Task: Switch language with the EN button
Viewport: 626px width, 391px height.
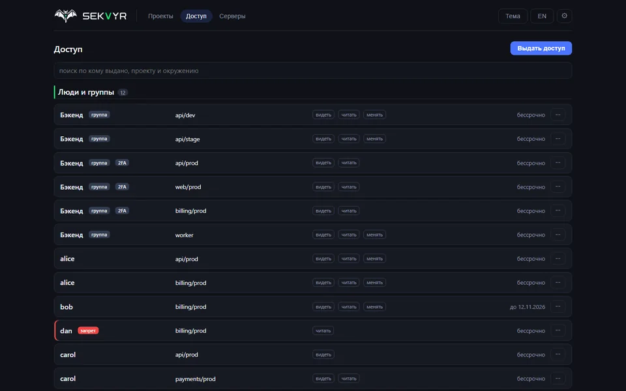Action: pos(542,16)
